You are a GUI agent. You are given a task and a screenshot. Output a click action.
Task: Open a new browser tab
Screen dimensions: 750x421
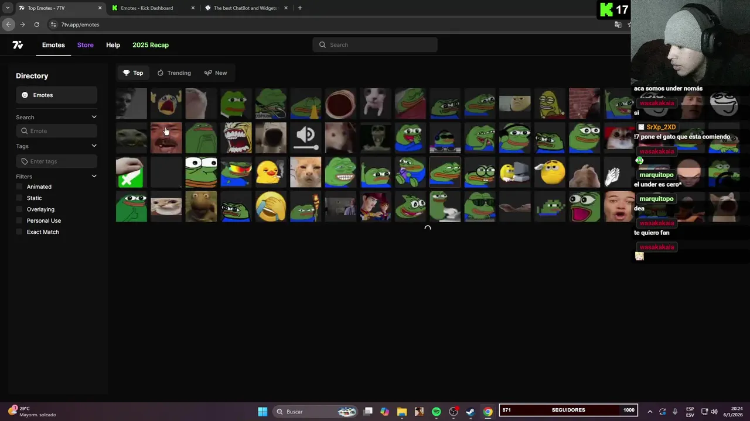pos(300,8)
